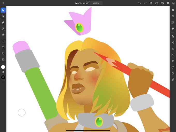Redo the last action
This screenshot has height=132, width=176.
pos(145,3)
